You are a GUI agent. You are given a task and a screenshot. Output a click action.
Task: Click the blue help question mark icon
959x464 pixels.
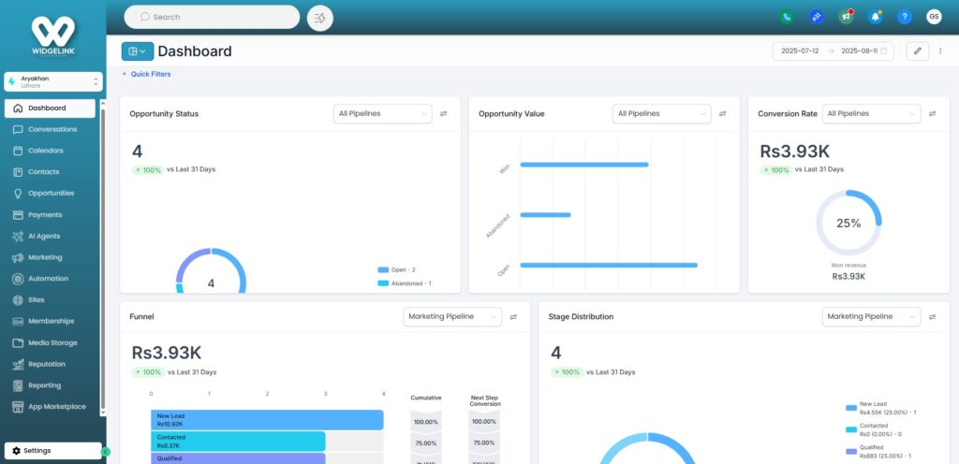point(904,17)
